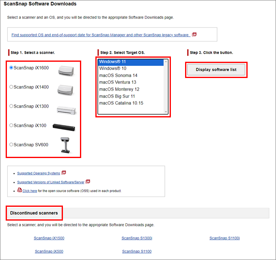Click the Display software list button

click(x=216, y=70)
